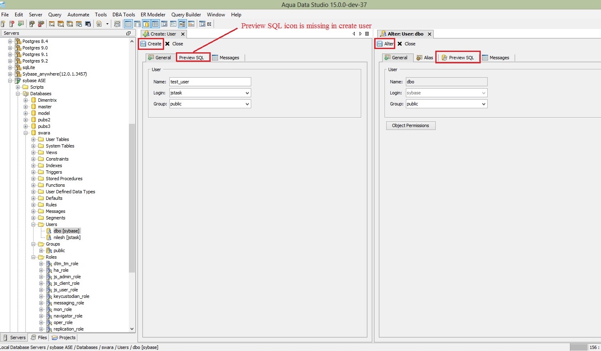The width and height of the screenshot is (601, 351).
Task: Click the script editor toolbar icon
Action: [x=99, y=24]
